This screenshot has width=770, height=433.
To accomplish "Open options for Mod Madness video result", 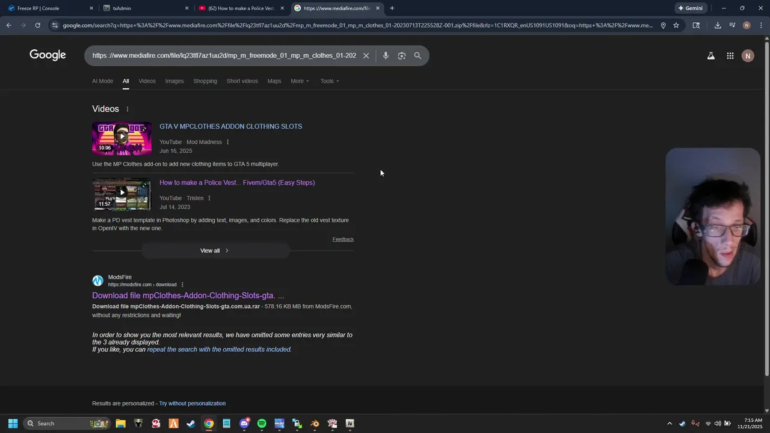I will pos(227,142).
